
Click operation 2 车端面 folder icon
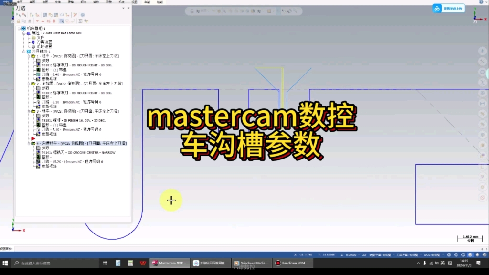(33, 84)
